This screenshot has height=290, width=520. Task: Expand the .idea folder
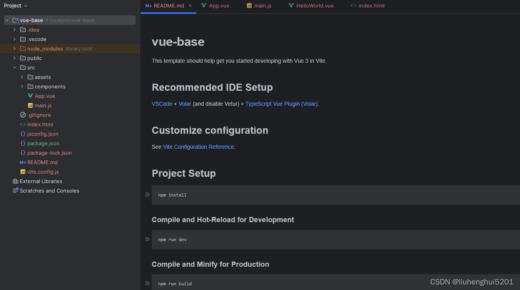click(15, 30)
